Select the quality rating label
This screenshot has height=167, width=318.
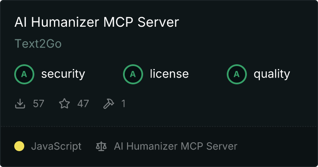(x=272, y=74)
